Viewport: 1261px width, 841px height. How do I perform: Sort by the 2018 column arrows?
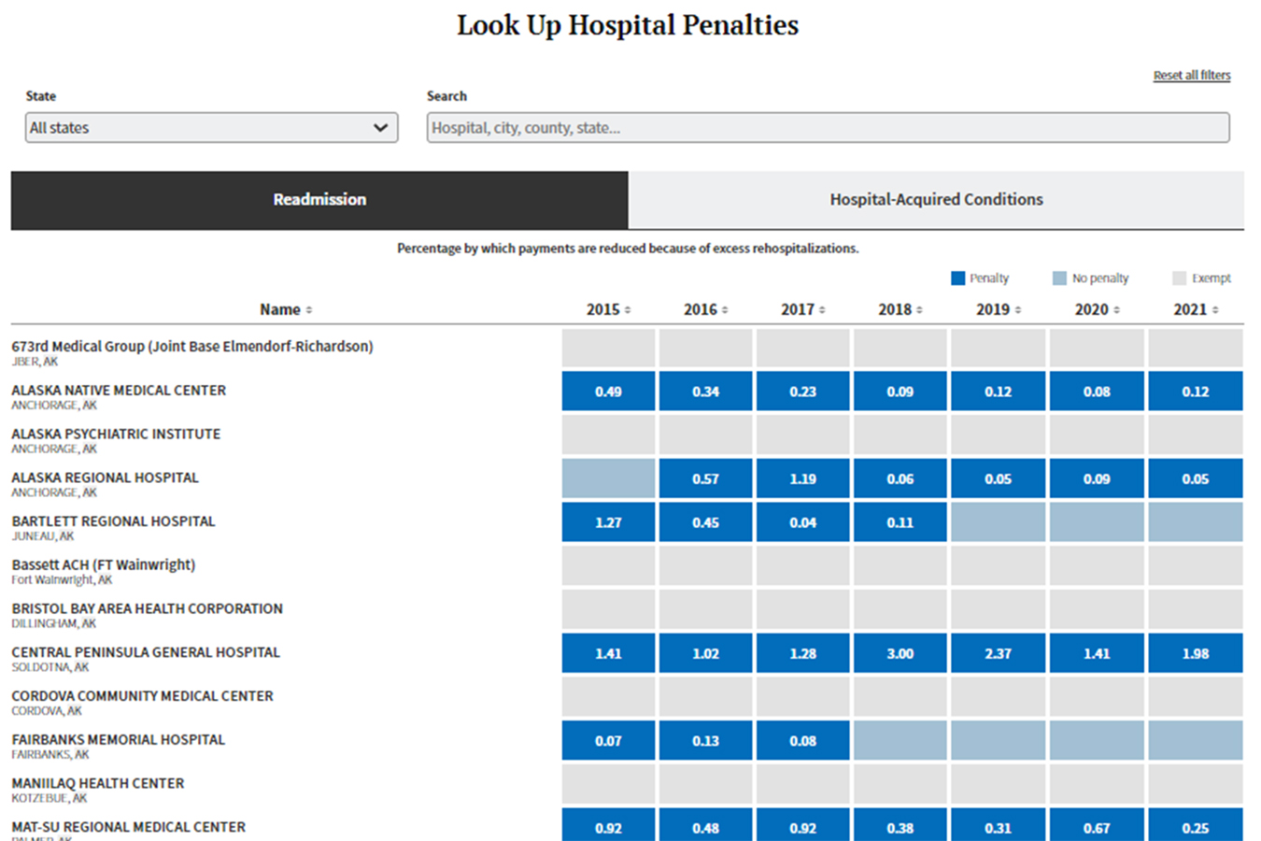(919, 310)
